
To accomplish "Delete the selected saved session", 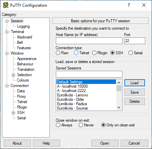I will pos(135,101).
